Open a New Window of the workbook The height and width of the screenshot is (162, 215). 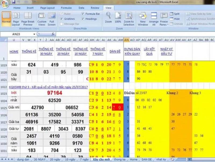click(143, 19)
